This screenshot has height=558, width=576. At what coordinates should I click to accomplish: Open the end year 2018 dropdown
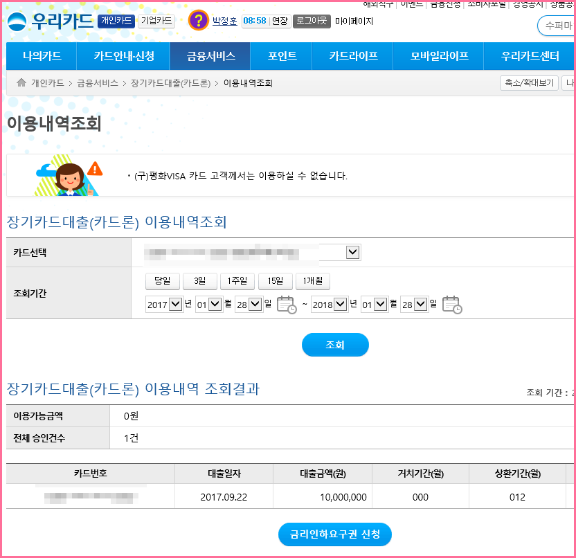coord(329,304)
